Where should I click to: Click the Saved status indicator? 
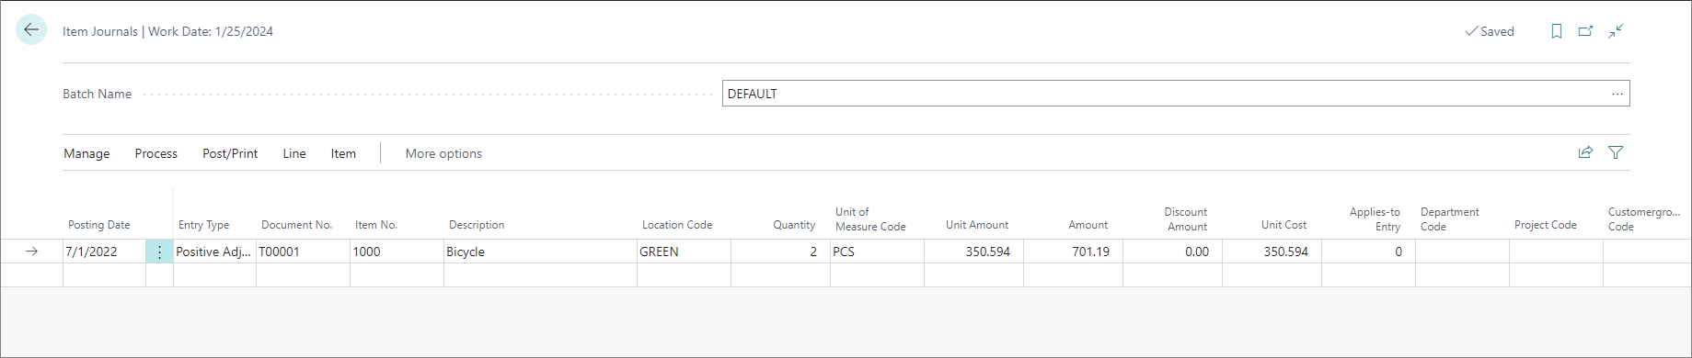[x=1490, y=31]
